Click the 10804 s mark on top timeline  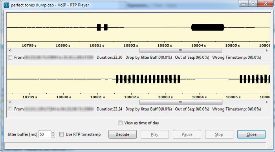(x=198, y=45)
